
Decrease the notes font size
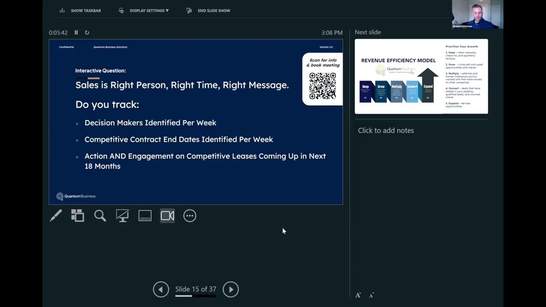[x=372, y=295]
